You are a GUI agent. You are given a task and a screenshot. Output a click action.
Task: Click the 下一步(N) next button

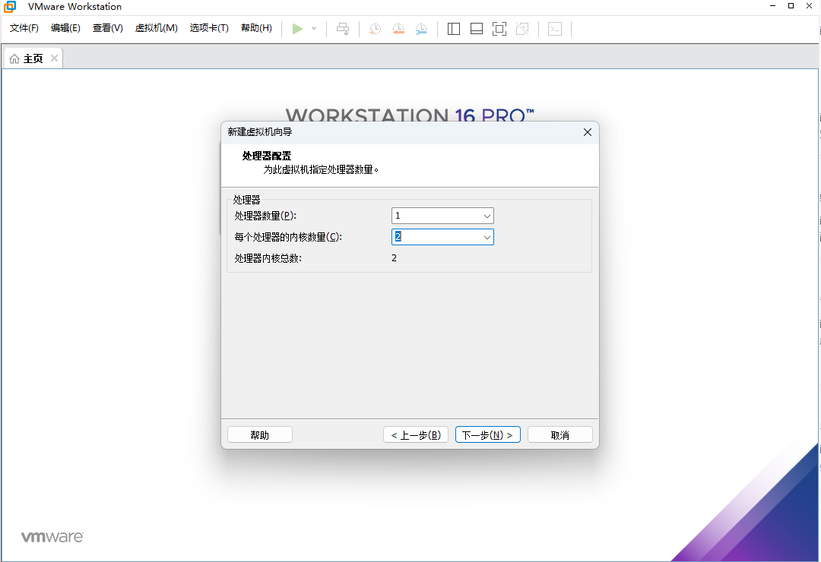point(487,435)
